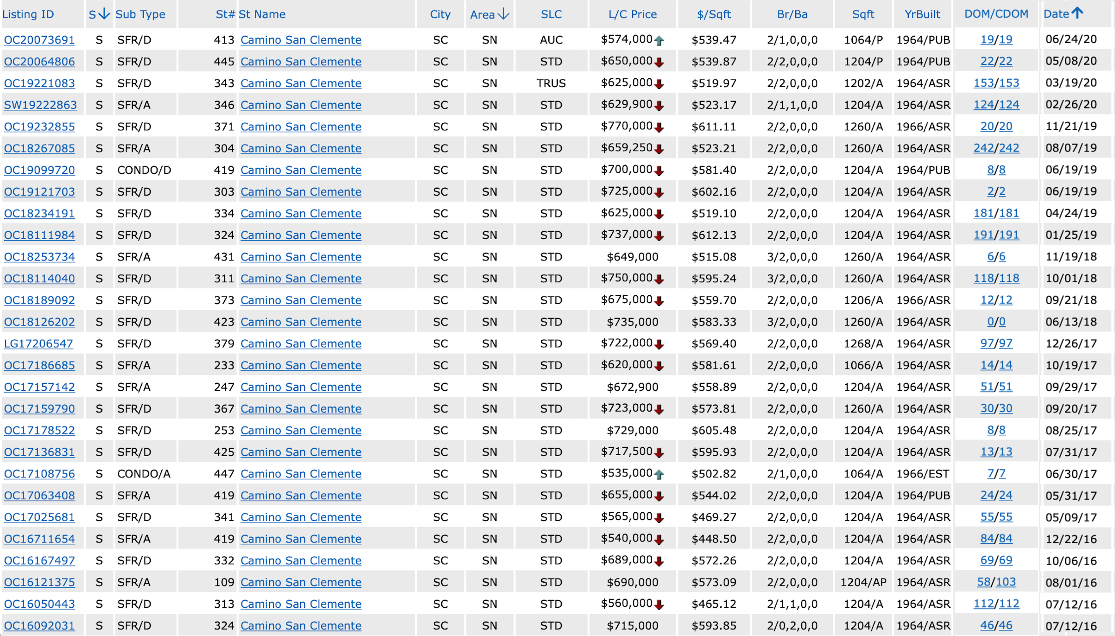
Task: Click CDOM link 103 for listing OC16121375
Action: [x=1006, y=582]
